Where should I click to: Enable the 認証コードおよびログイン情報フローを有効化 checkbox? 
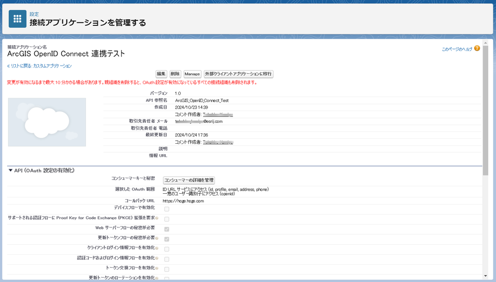click(x=167, y=259)
